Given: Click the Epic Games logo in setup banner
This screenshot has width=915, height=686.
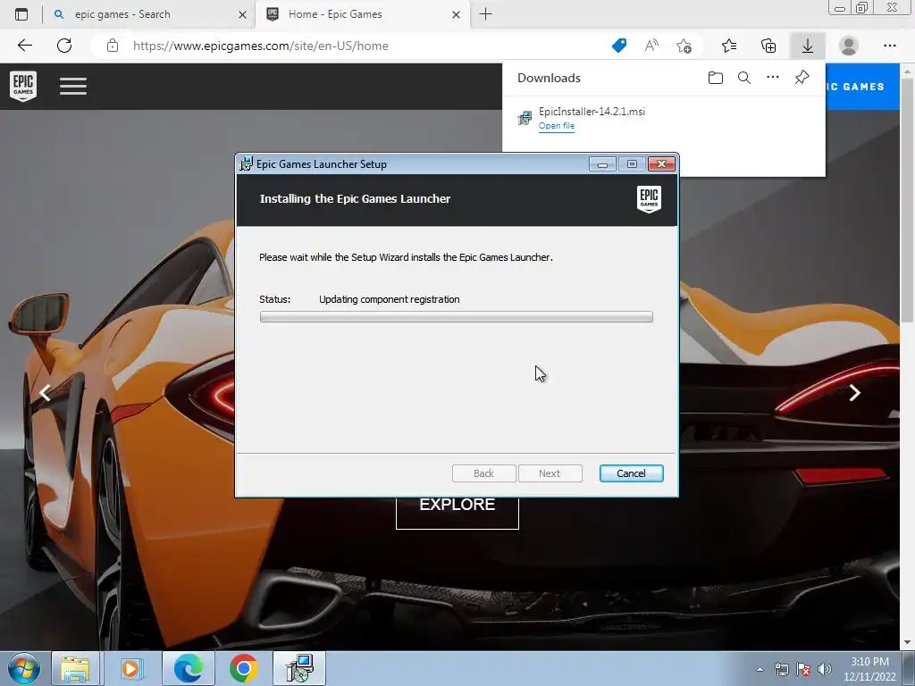Looking at the screenshot, I should [649, 199].
